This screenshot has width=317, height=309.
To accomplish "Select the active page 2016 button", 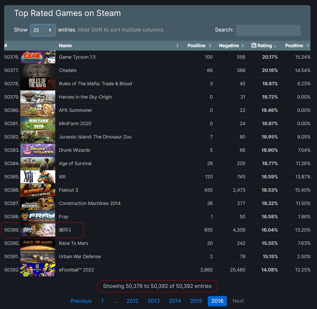I will (x=217, y=301).
